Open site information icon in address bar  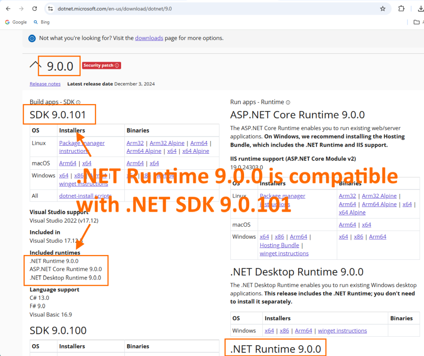51,8
